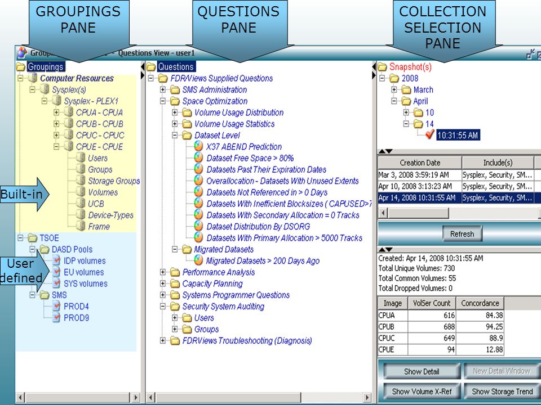The width and height of the screenshot is (541, 405).
Task: Collapse the Dataset Level folder
Action: pyautogui.click(x=175, y=135)
